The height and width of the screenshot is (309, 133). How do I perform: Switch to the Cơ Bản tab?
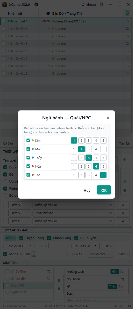8,143
